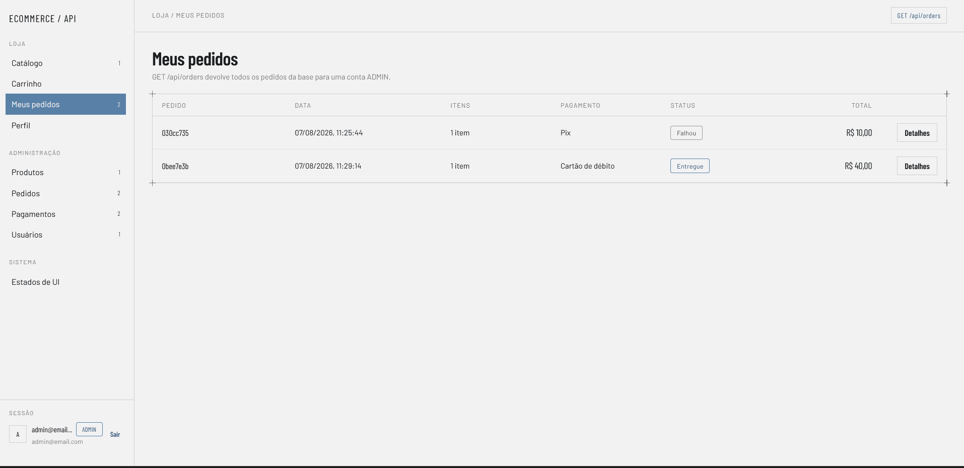Select Meus pedidos in the sidebar

click(65, 104)
